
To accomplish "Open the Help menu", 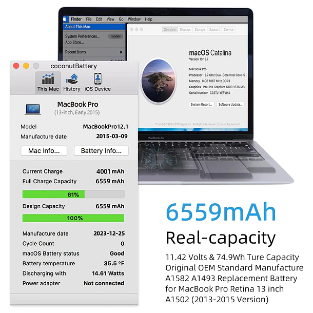I will [148, 19].
